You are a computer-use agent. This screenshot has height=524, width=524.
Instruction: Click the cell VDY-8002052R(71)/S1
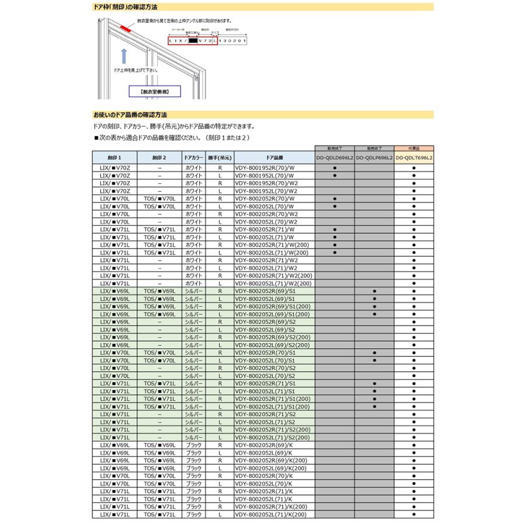274,383
